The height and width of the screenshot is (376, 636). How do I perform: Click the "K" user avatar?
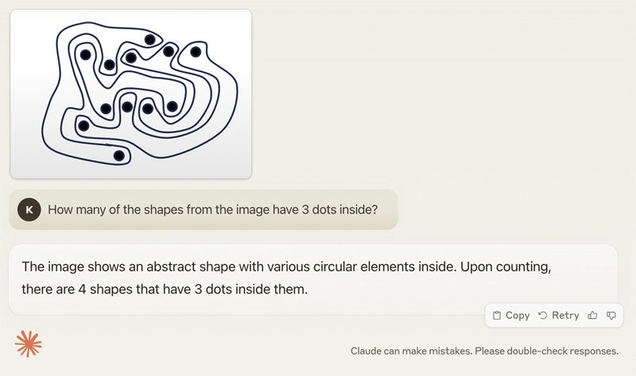[x=29, y=209]
